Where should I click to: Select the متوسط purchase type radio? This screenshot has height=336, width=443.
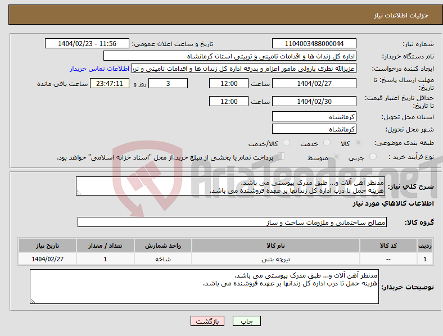pos(336,157)
